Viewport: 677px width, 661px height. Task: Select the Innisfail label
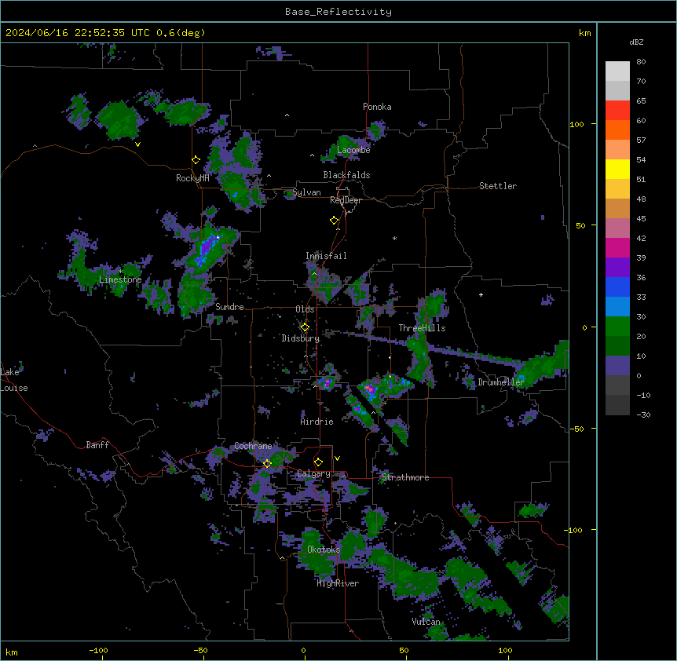[326, 256]
